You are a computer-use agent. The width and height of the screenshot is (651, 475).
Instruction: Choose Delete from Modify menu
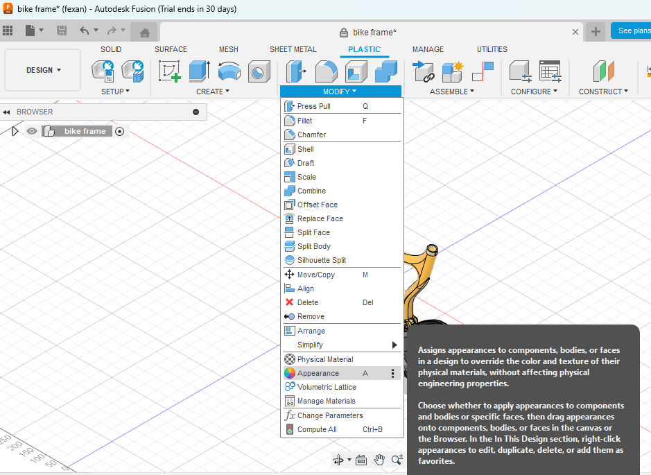click(342, 302)
